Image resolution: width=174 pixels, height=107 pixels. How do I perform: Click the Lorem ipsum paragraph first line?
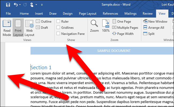(x=102, y=73)
